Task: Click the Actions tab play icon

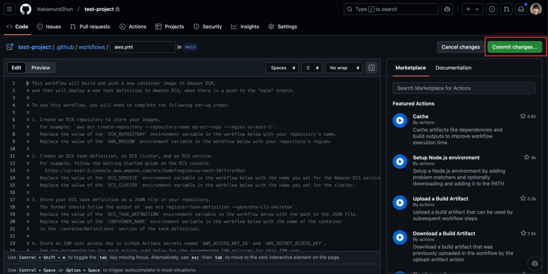Action: pyautogui.click(x=123, y=27)
